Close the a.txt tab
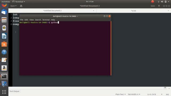The width and height of the screenshot is (171, 96). click(x=168, y=11)
